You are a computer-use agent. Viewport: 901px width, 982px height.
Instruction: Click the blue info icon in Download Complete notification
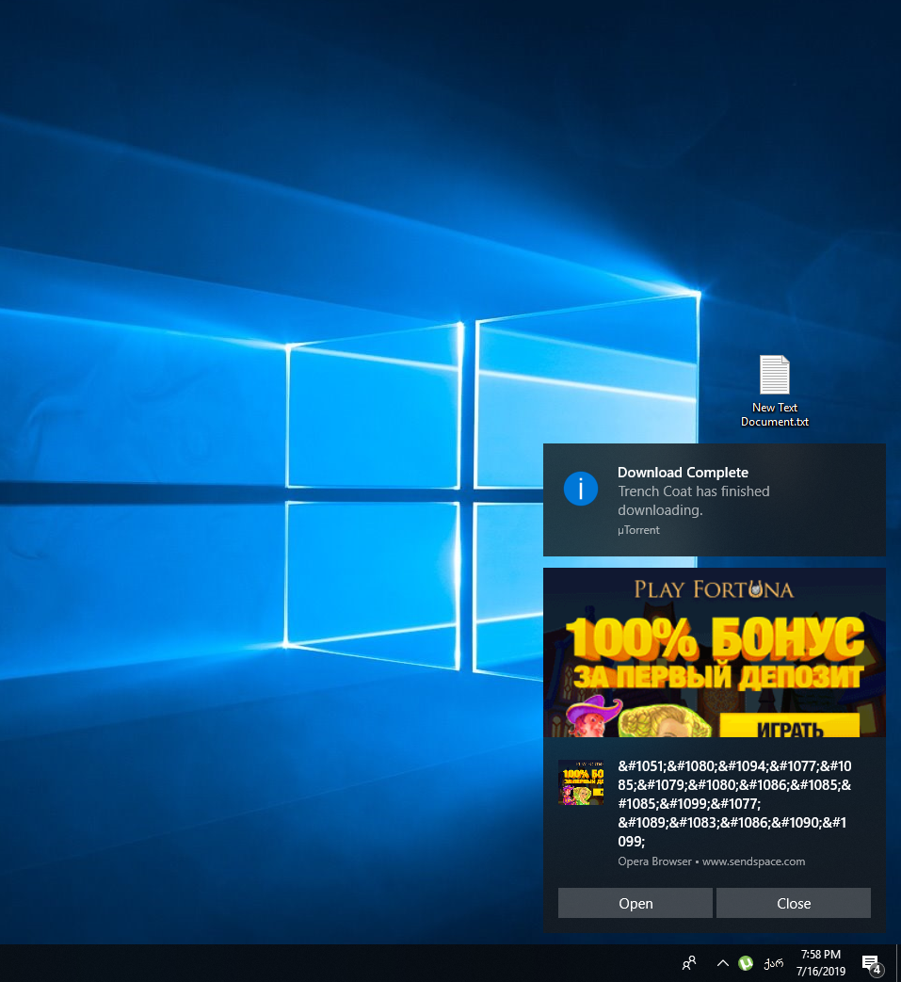point(580,489)
